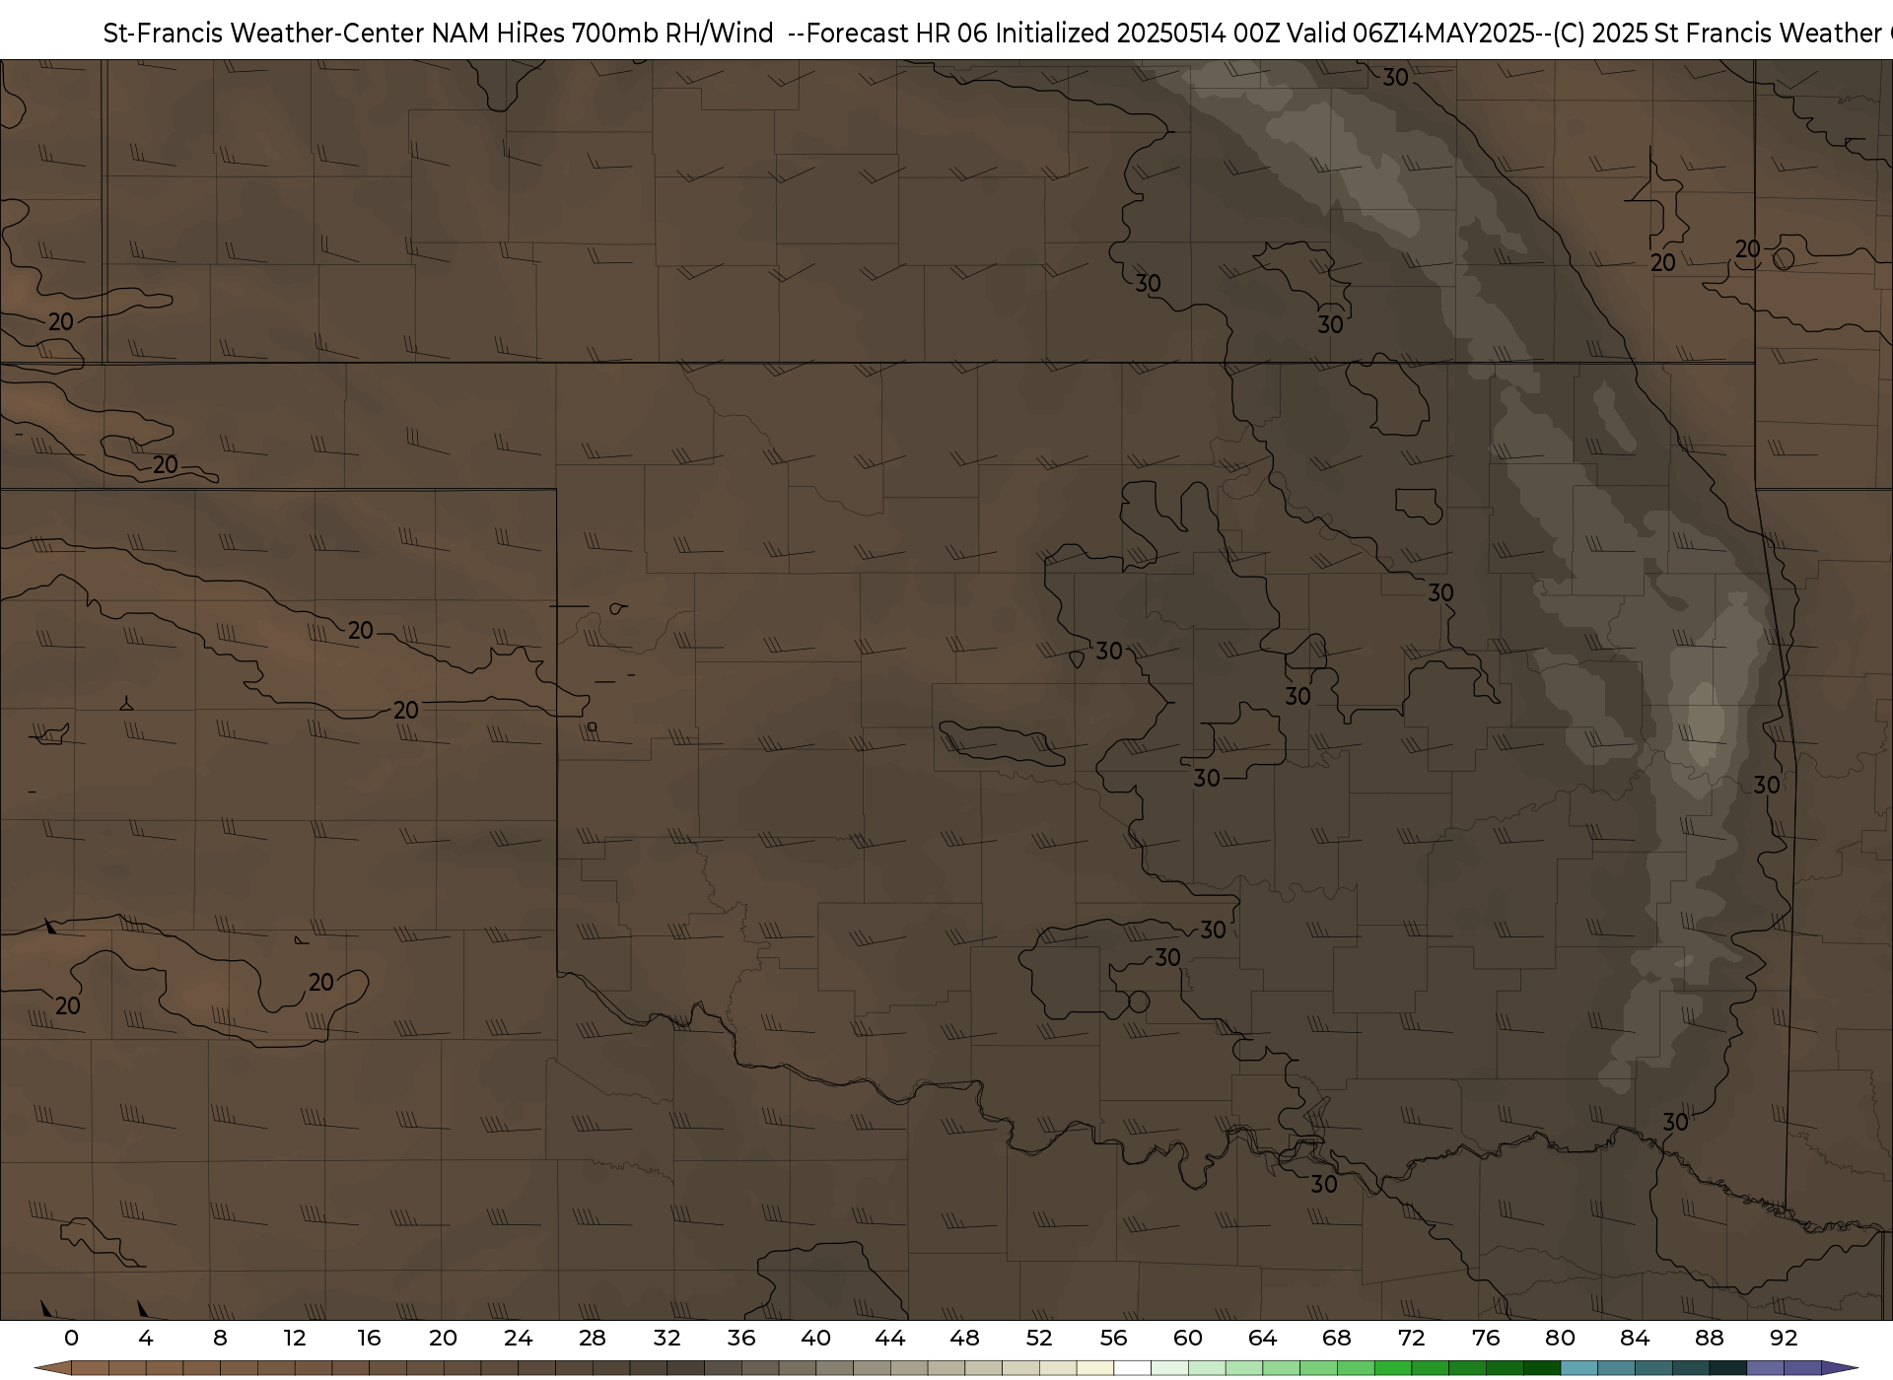Click the colorbar label '84'

(1635, 1338)
